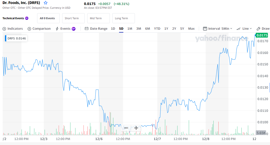Show All 0 Events filter
The width and height of the screenshot is (270, 145).
[x=48, y=18]
